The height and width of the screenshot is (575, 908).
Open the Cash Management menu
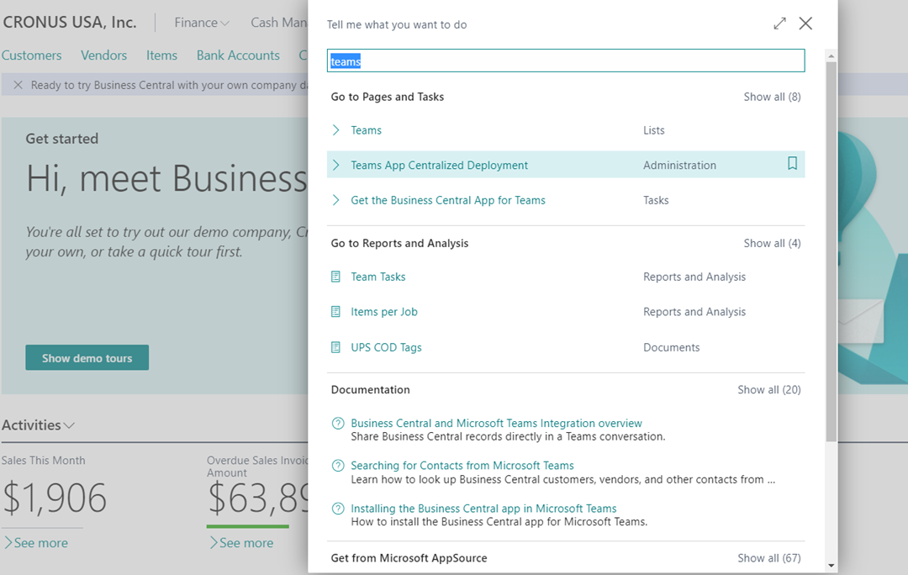tap(278, 23)
